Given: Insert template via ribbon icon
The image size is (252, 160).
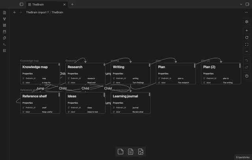Looking at the screenshot, I should click(4, 38).
